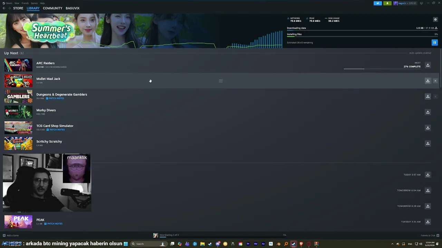The image size is (442, 248).
Task: Open Windows Start menu
Action: (126, 244)
